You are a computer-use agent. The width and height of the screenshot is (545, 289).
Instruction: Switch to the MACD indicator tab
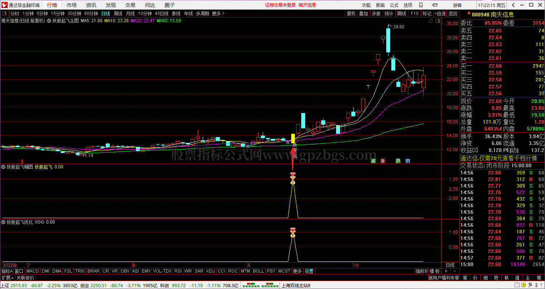pos(32,271)
